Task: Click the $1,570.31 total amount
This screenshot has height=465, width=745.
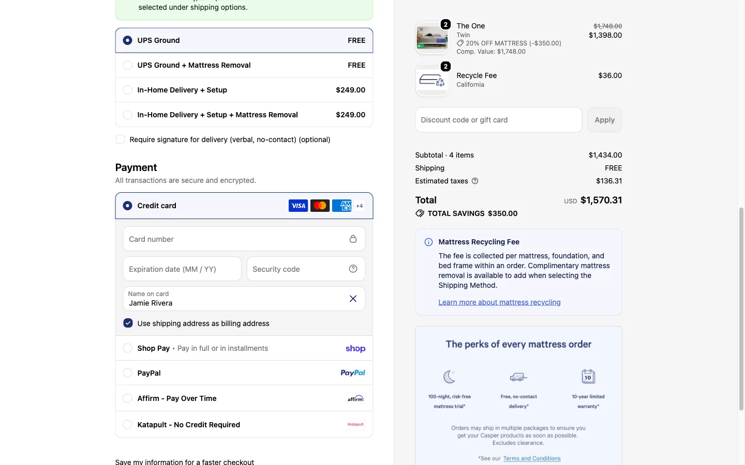Action: pos(601,200)
